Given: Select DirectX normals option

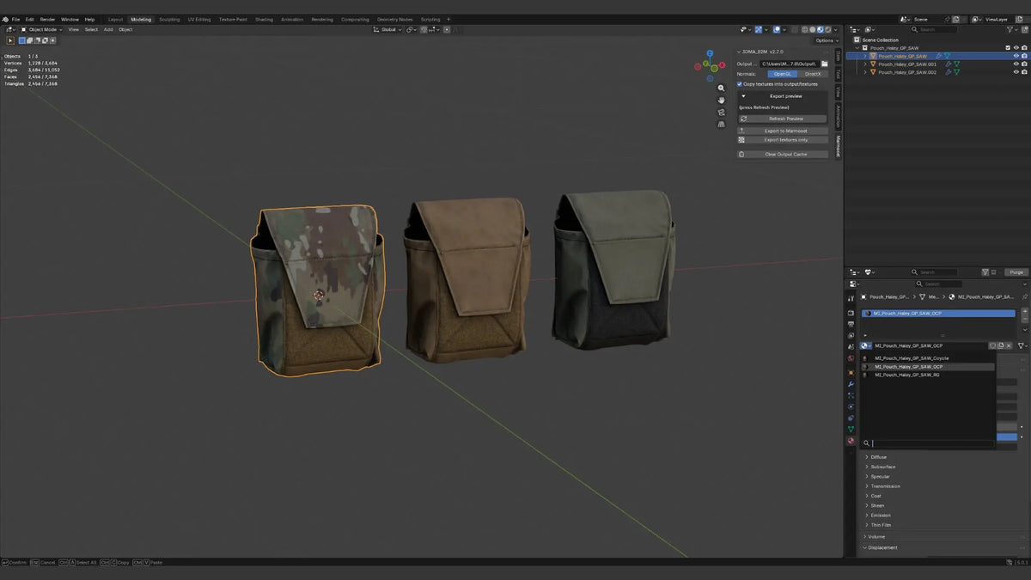Looking at the screenshot, I should pos(813,74).
